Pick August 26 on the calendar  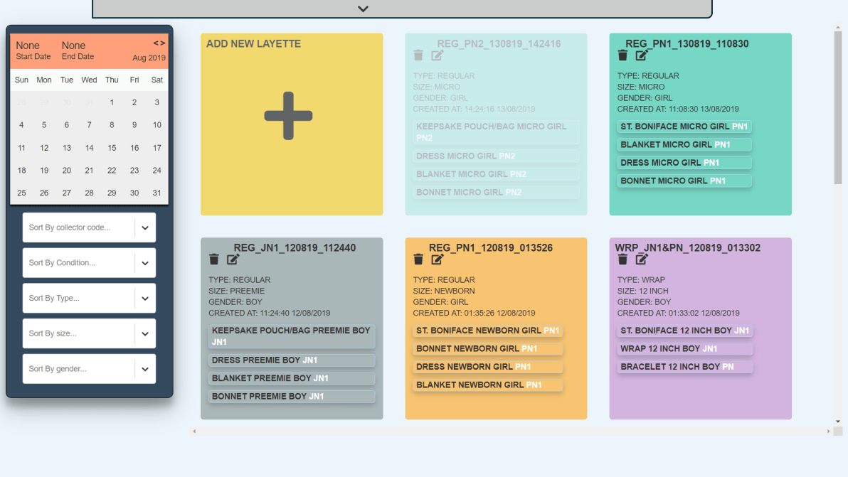[44, 193]
